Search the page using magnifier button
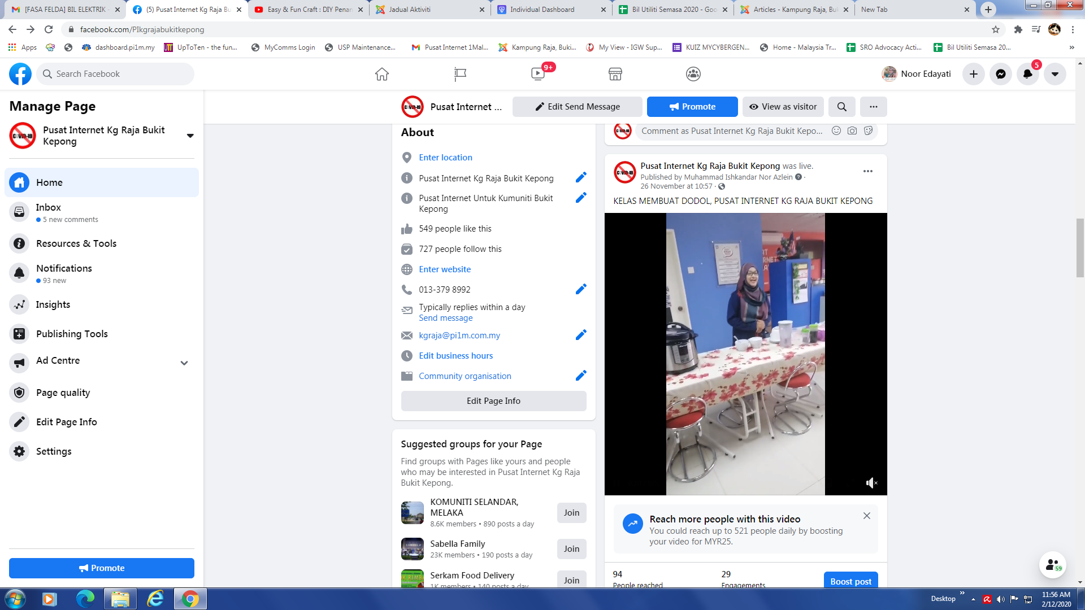 pyautogui.click(x=841, y=107)
